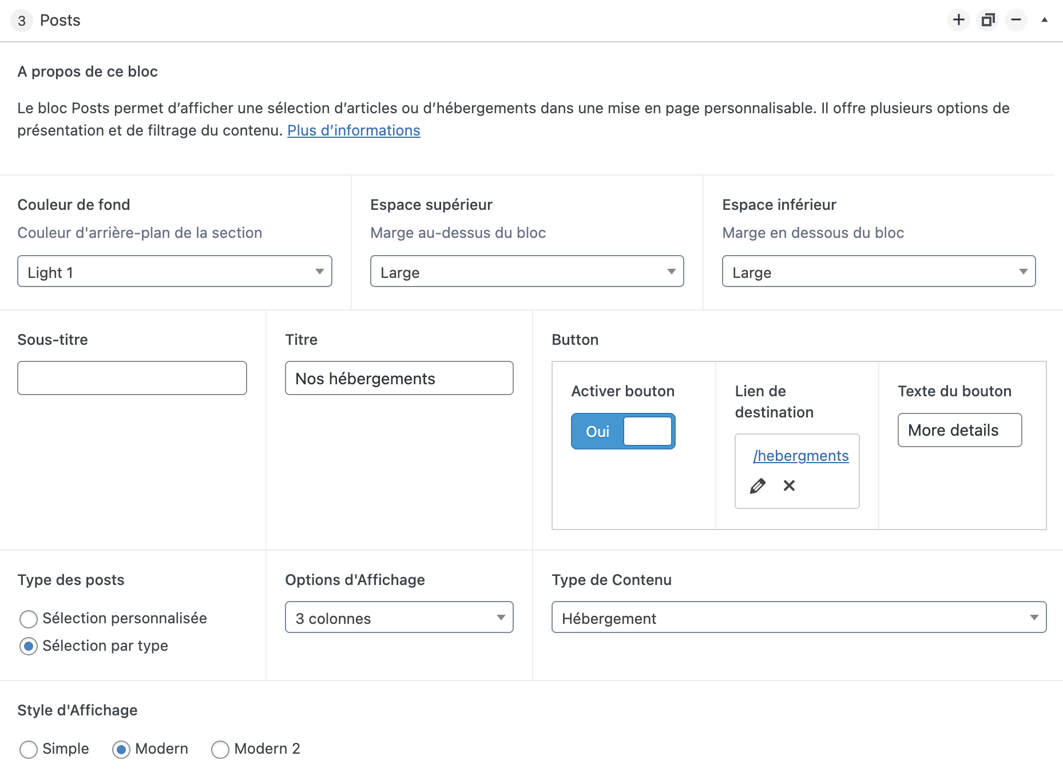Choose the Simple display style
The height and width of the screenshot is (780, 1063).
(x=29, y=749)
